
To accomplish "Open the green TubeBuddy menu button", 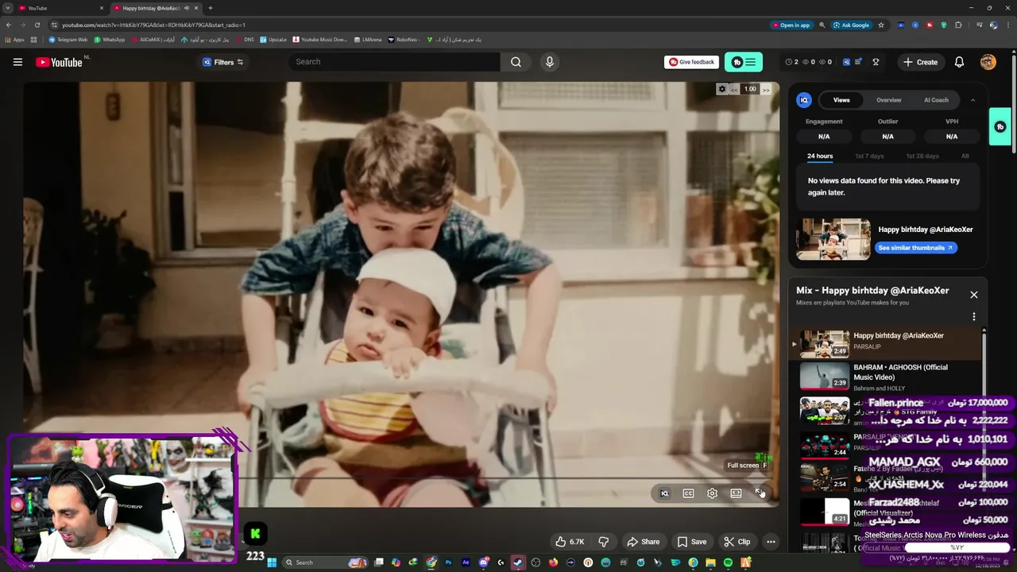I will pos(744,62).
